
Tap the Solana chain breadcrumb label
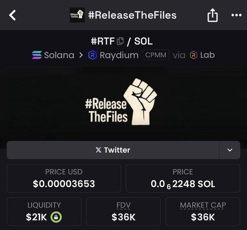[x=59, y=55]
